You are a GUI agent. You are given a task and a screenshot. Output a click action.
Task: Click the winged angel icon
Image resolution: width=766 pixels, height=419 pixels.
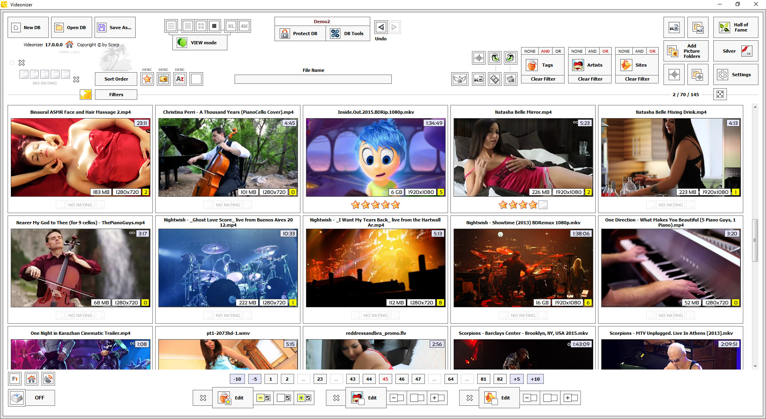[x=460, y=79]
